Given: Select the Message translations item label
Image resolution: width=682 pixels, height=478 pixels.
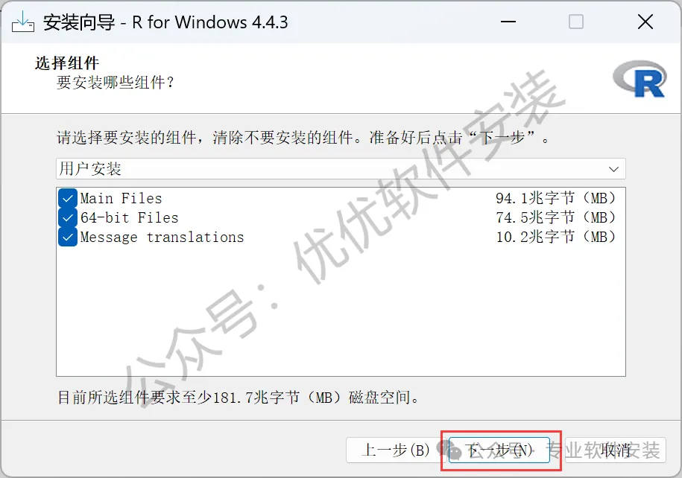Looking at the screenshot, I should (162, 238).
